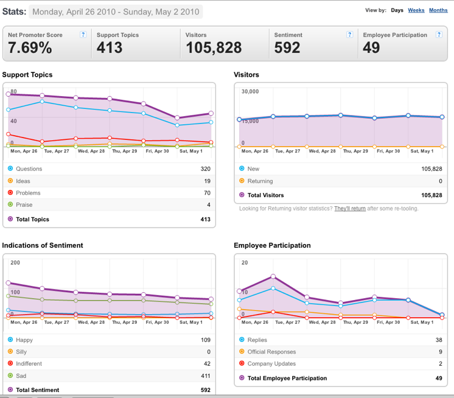Image resolution: width=454 pixels, height=398 pixels.
Task: Click the Problems red legend marker
Action: pos(10,192)
